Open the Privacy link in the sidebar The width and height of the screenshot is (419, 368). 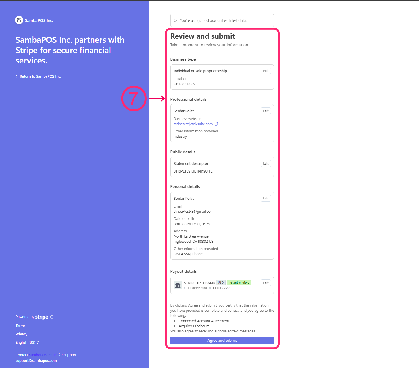(21, 334)
